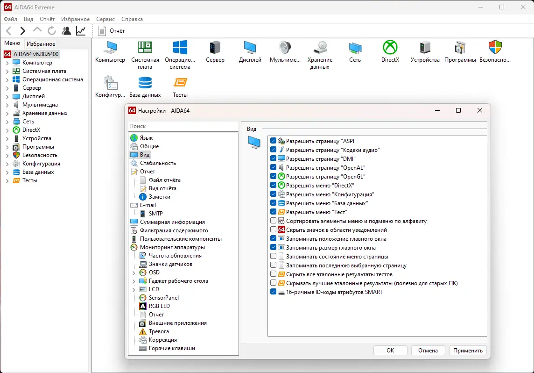This screenshot has width=534, height=373.
Task: Click the Отчёт toolbar button
Action: click(112, 31)
